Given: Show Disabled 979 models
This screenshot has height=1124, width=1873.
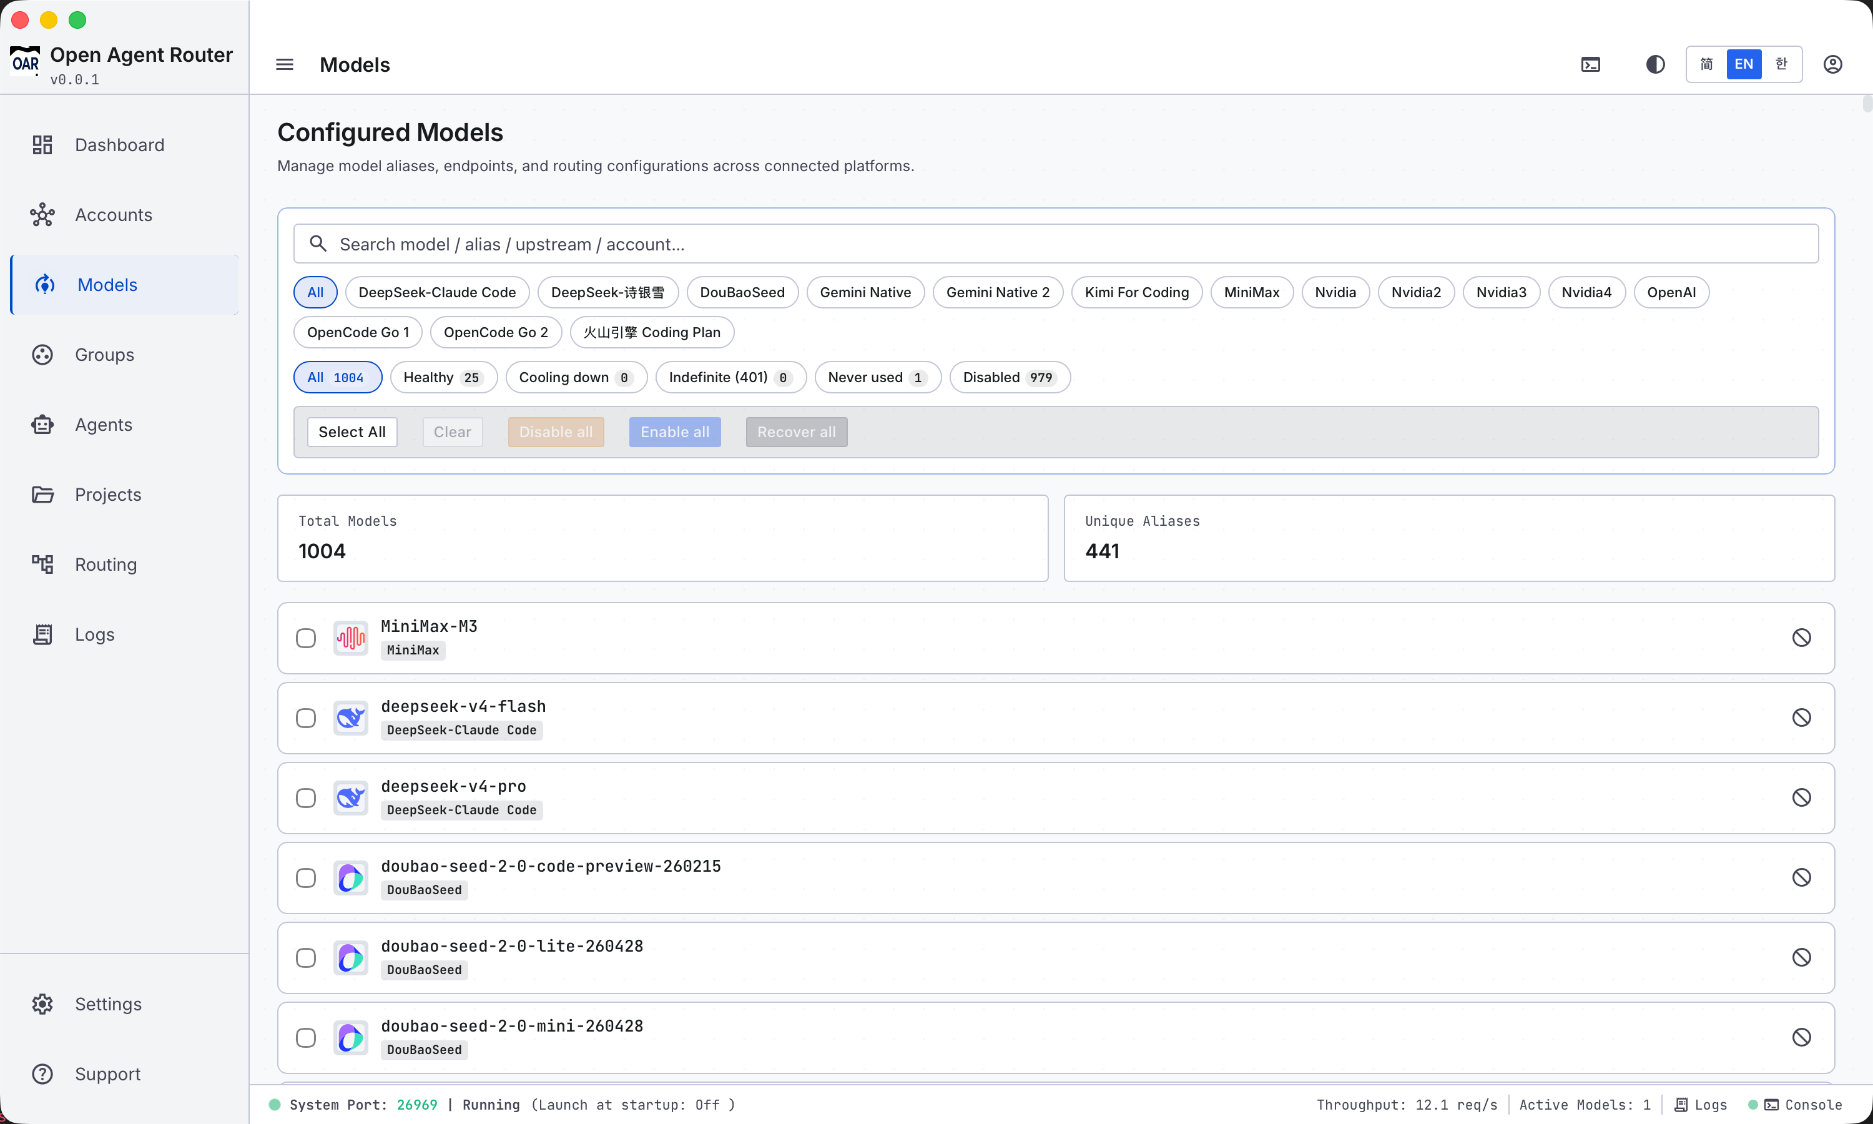Looking at the screenshot, I should coord(1010,377).
